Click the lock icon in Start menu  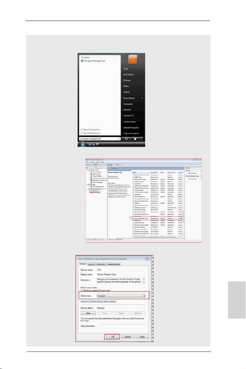135,139
